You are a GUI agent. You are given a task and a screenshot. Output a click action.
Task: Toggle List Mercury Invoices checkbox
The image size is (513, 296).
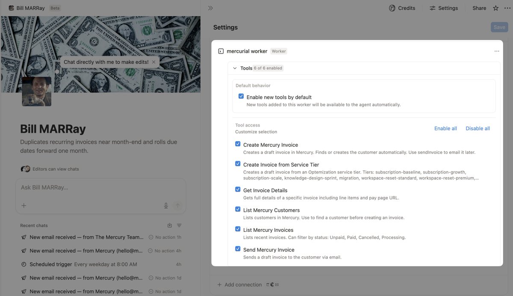click(x=238, y=229)
